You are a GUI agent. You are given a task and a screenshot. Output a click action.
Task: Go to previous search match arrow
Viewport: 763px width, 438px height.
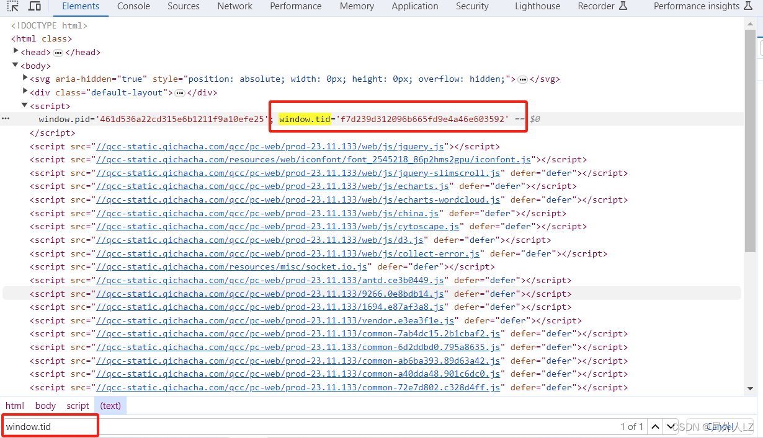[x=655, y=427]
